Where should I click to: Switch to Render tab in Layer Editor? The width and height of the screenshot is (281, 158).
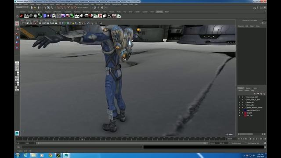click(248, 88)
